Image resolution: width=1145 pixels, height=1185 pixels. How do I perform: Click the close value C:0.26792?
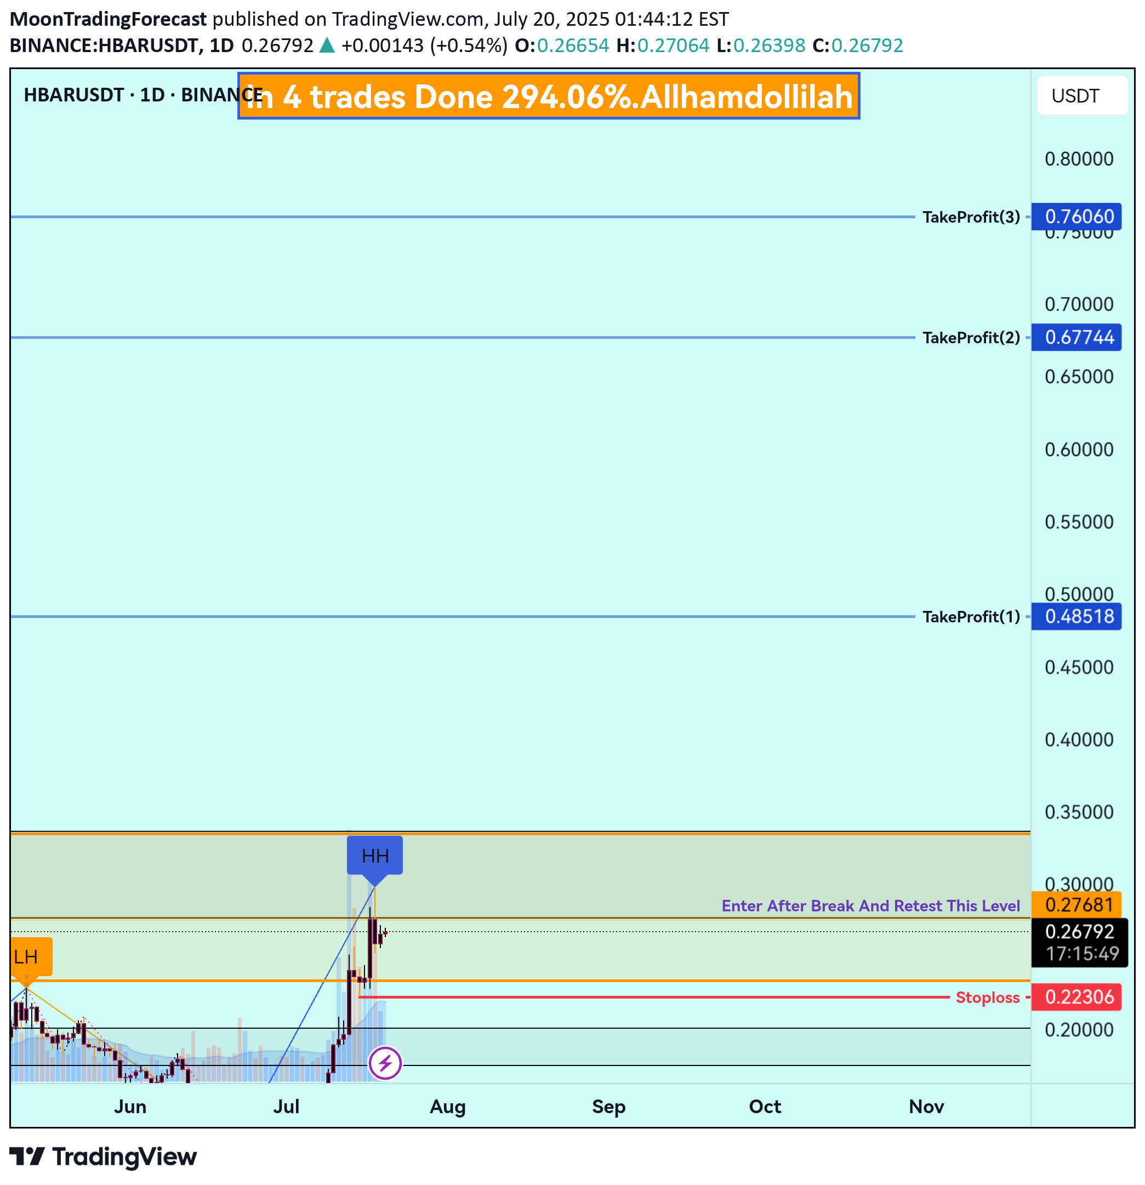(857, 46)
